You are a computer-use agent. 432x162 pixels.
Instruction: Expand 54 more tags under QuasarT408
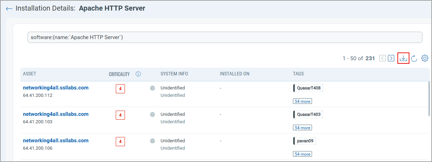(302, 101)
